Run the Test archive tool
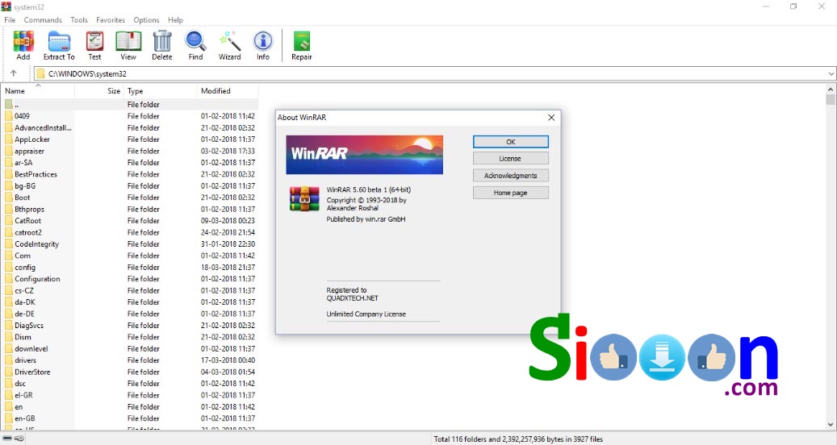The height and width of the screenshot is (445, 837). 94,45
